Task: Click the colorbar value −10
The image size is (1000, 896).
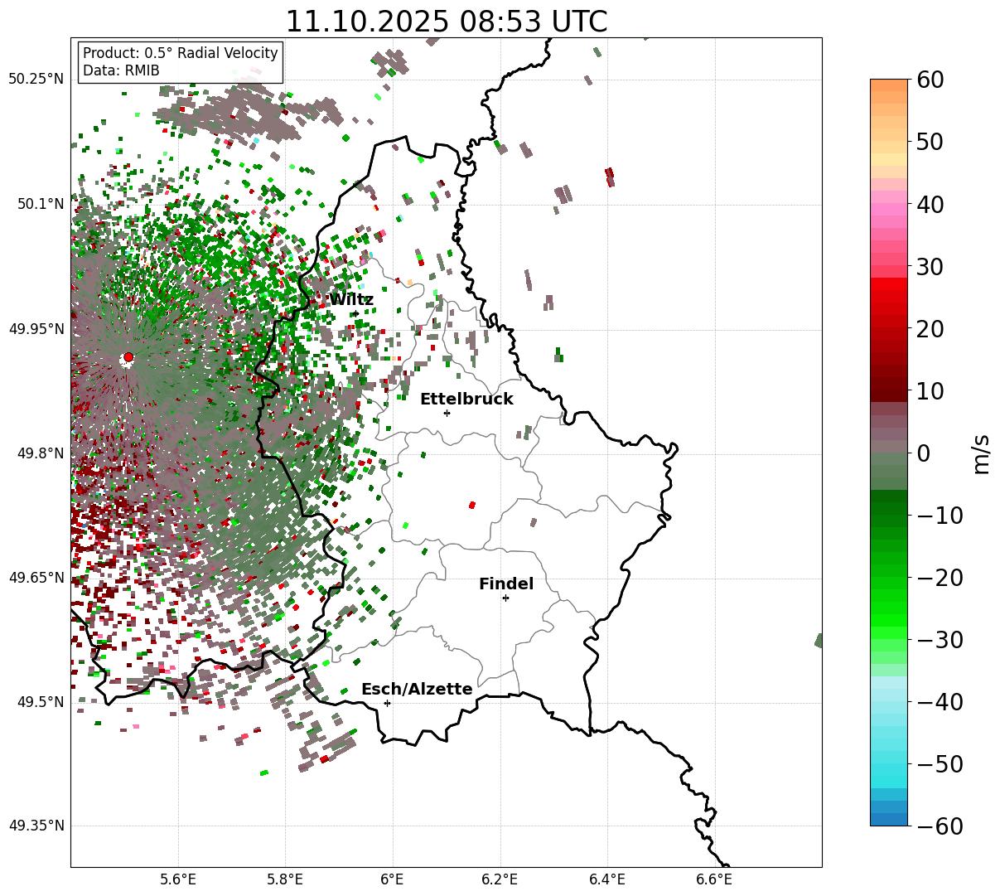Action: point(940,516)
